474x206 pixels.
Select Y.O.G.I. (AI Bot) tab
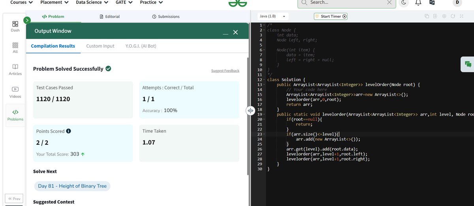point(141,46)
